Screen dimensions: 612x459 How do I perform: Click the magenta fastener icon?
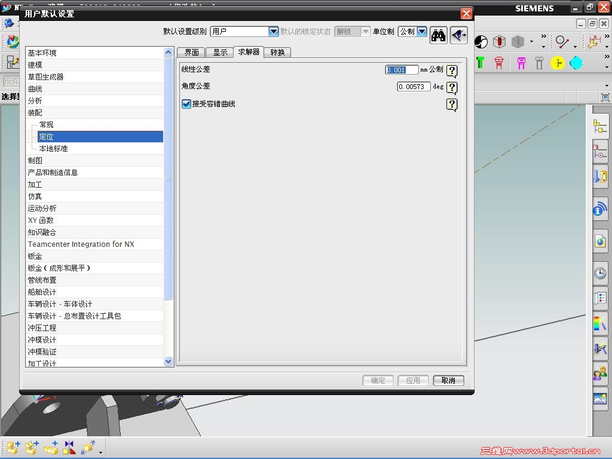[521, 62]
